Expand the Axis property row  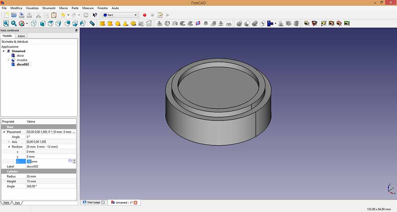[9, 142]
